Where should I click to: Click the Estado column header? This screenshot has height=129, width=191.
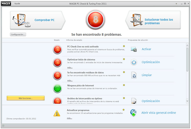pyautogui.click(x=57, y=40)
